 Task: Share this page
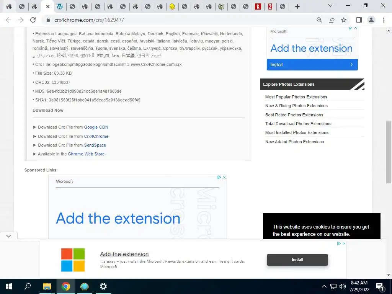click(x=332, y=20)
